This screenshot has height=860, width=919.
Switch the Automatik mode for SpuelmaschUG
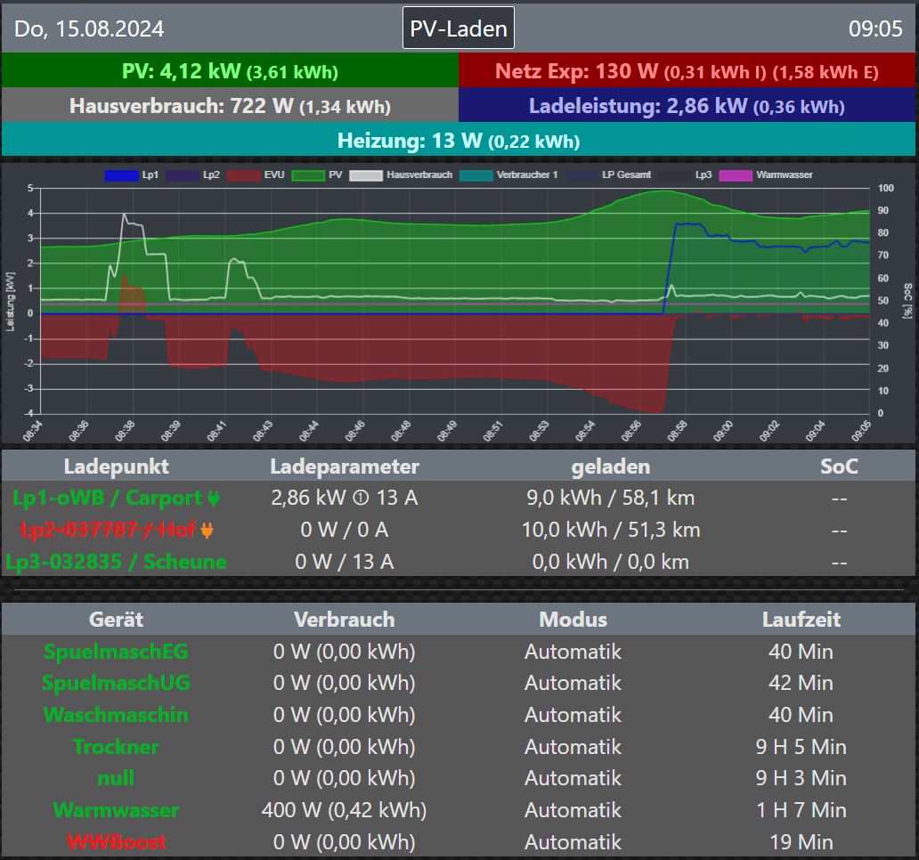(x=573, y=683)
